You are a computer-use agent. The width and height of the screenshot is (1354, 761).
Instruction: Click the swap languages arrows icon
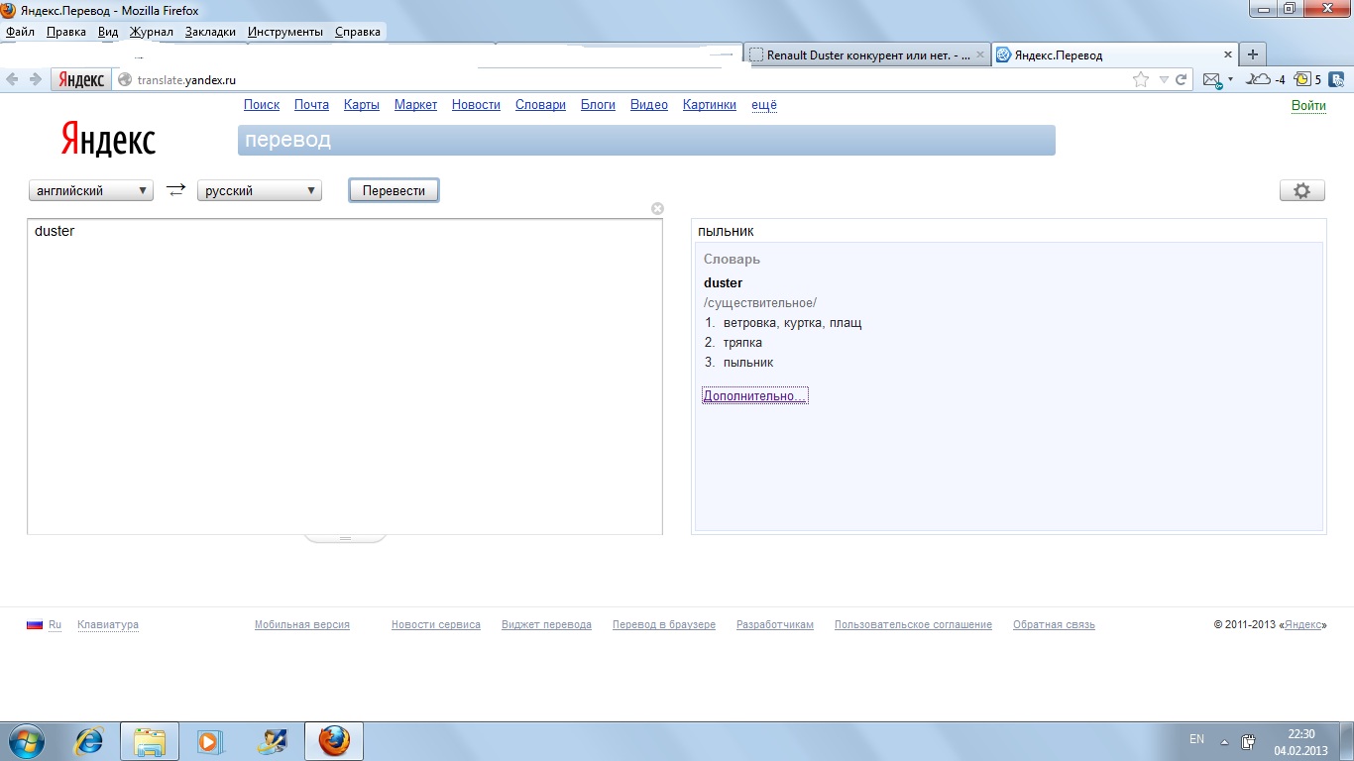click(175, 190)
